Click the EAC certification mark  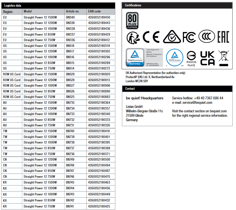click(223, 37)
